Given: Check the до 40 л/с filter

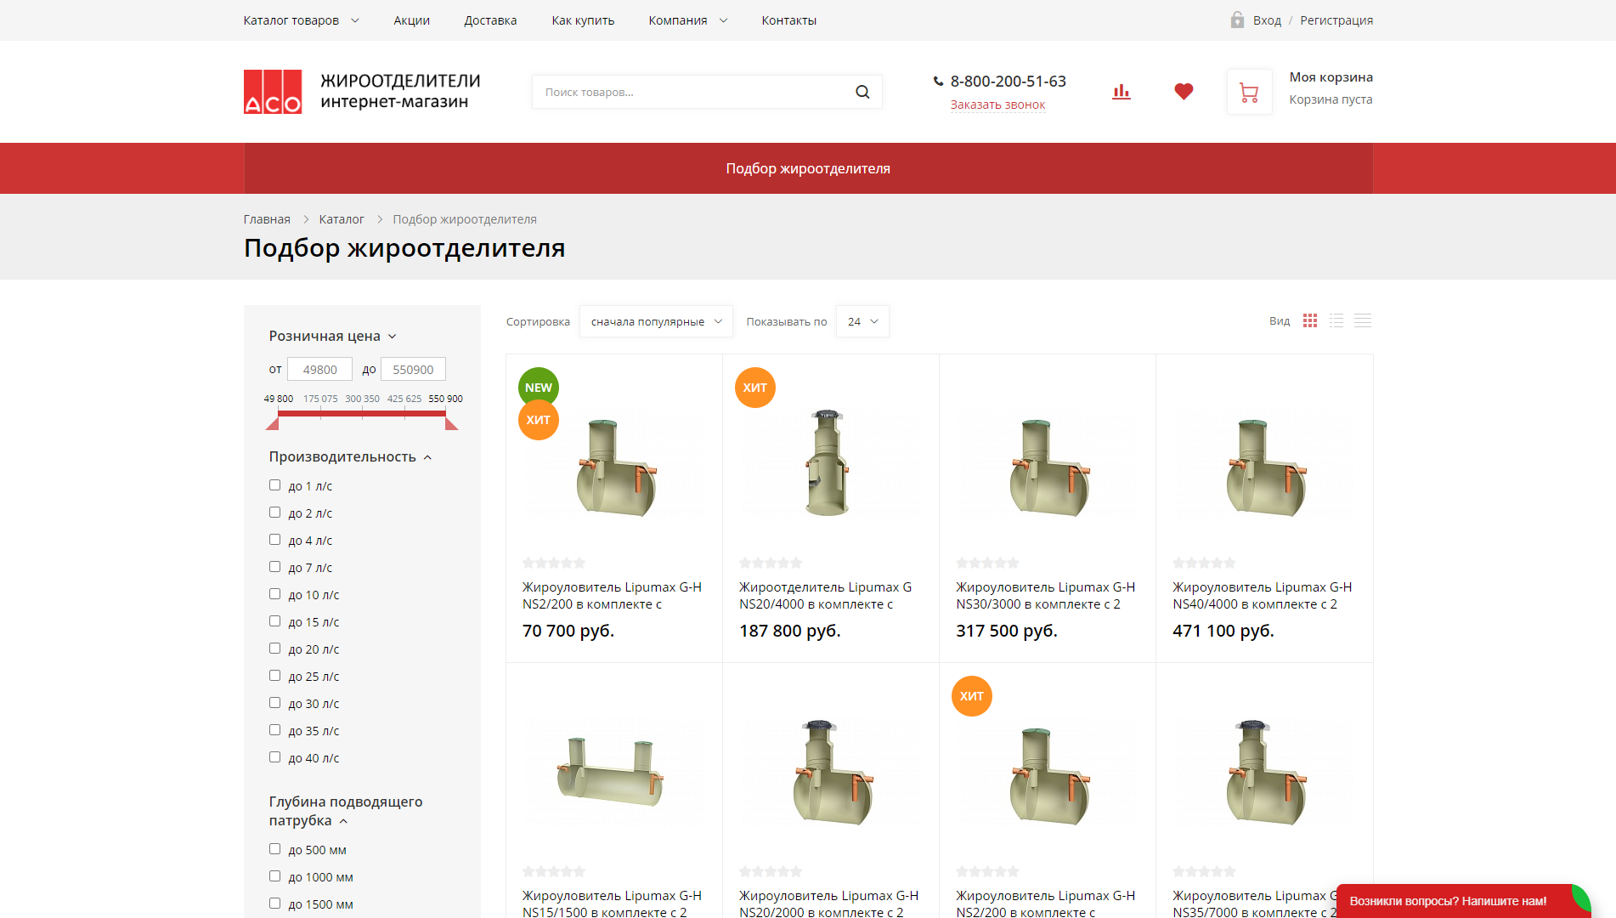Looking at the screenshot, I should [x=274, y=757].
